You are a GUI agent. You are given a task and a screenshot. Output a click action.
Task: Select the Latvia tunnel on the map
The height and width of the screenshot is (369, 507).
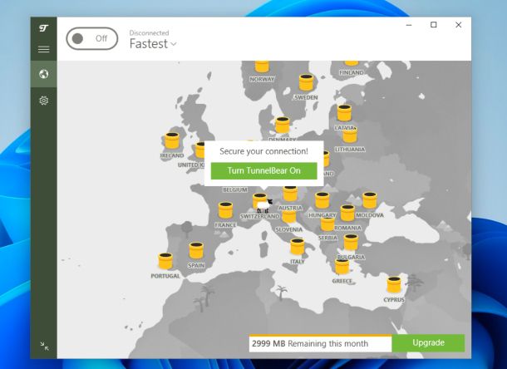point(344,113)
